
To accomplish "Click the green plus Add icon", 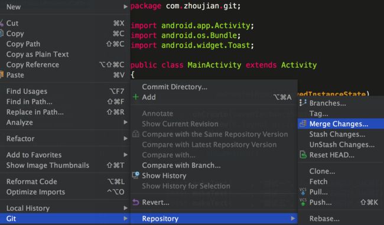I will 136,97.
